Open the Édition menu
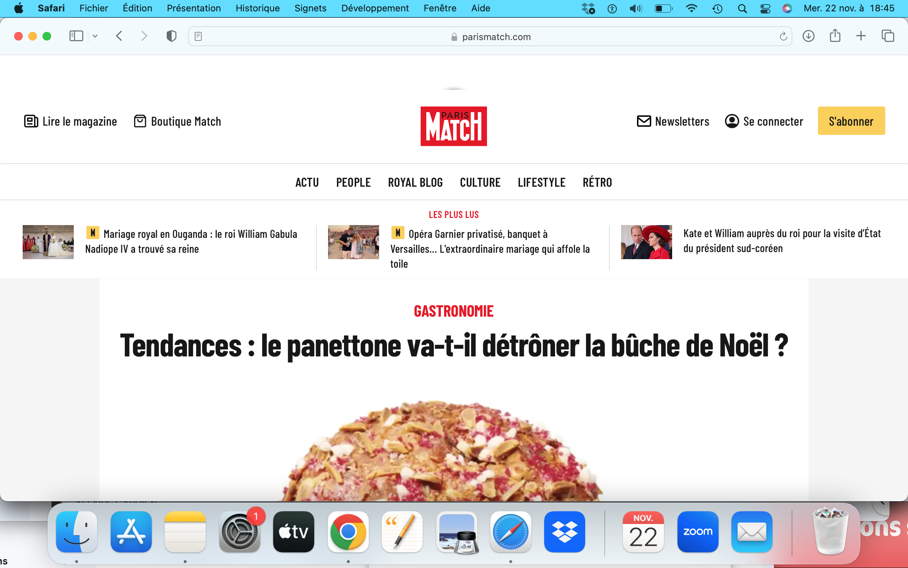Viewport: 908px width, 568px height. [x=137, y=8]
